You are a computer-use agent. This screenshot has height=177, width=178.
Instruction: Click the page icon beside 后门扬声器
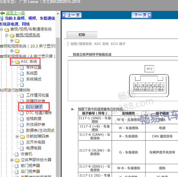17,172
